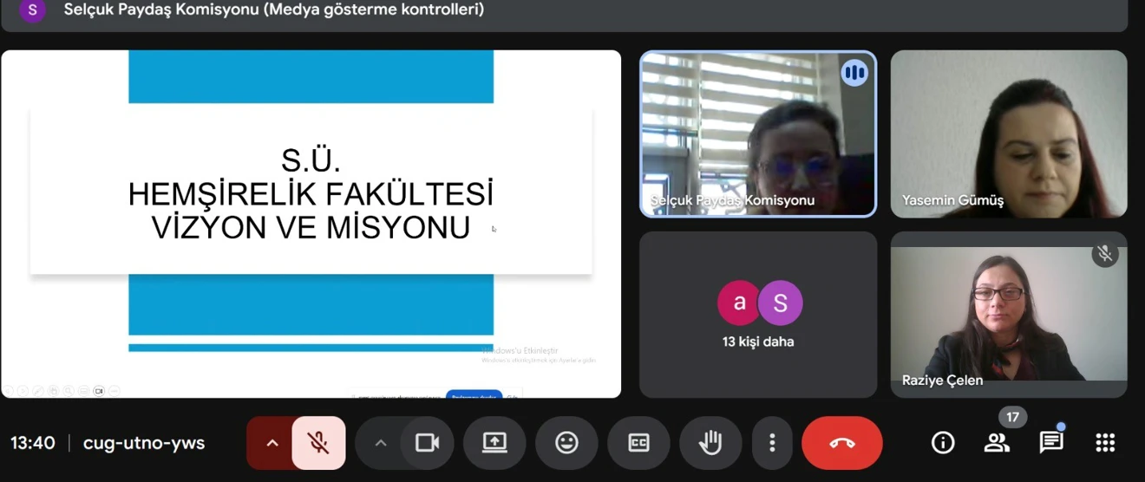Screen dimensions: 1145x482
Task: Click the present screen icon
Action: [x=494, y=443]
